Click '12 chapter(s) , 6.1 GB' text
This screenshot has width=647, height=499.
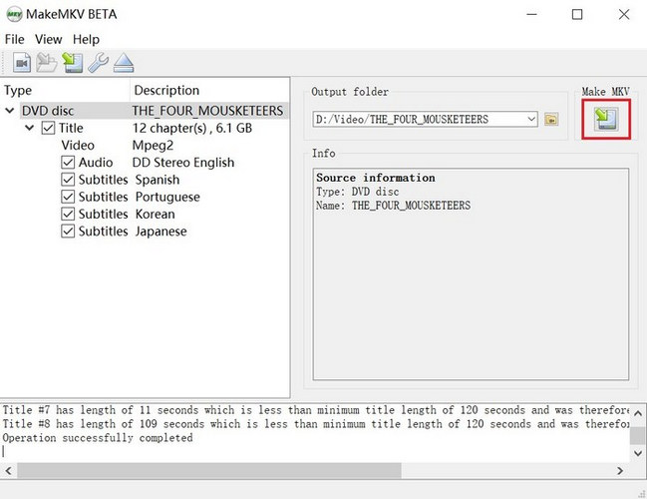[192, 128]
